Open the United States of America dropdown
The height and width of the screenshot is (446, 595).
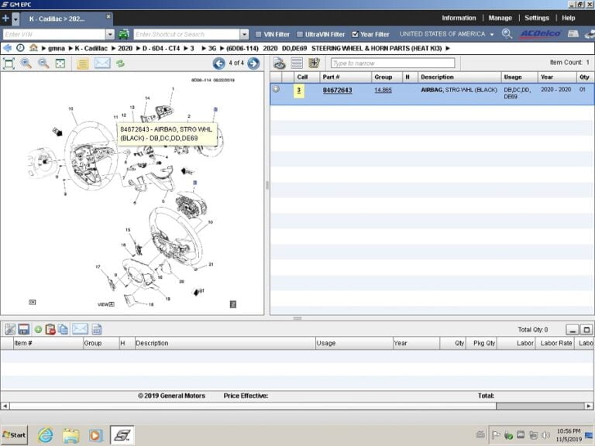491,34
